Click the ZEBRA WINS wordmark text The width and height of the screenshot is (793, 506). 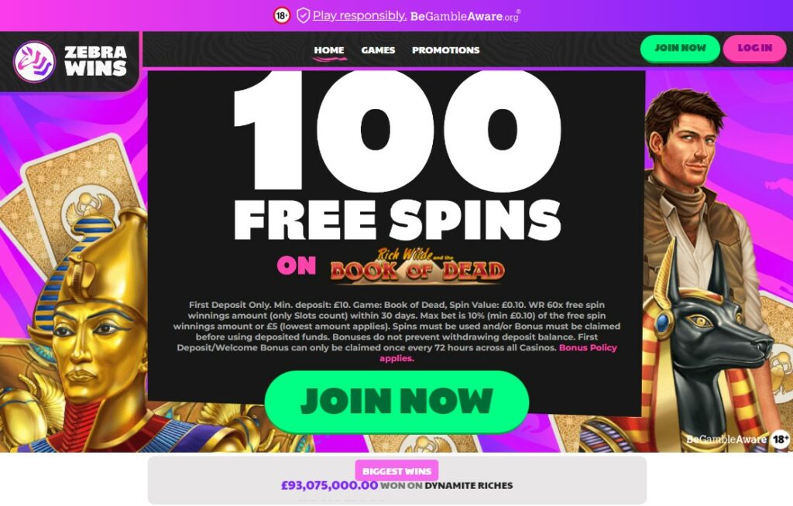95,60
